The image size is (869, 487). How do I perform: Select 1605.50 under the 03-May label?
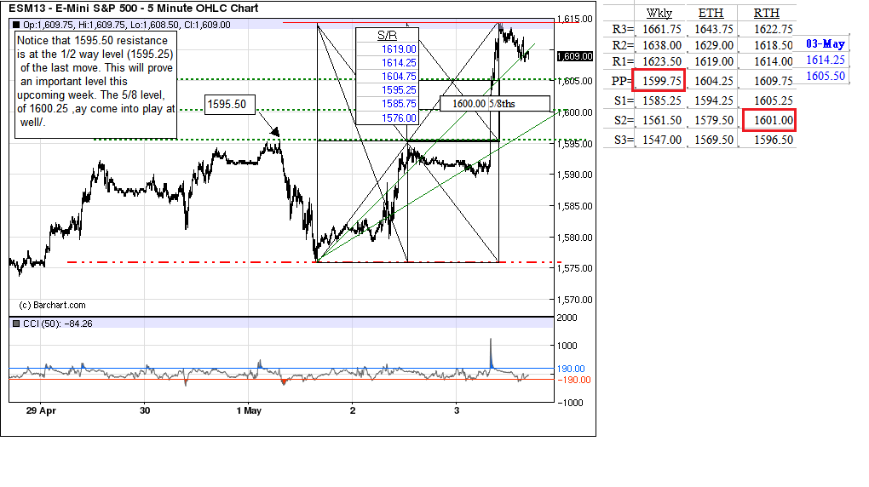826,76
